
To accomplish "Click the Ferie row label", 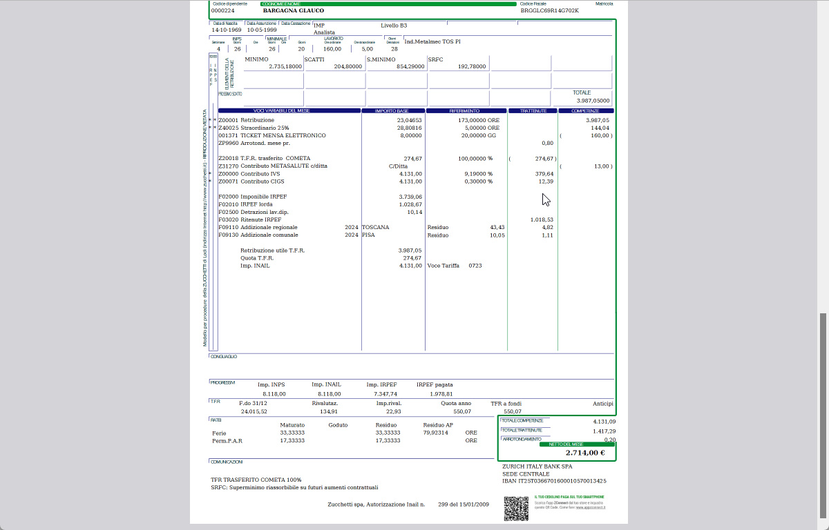I will [219, 433].
